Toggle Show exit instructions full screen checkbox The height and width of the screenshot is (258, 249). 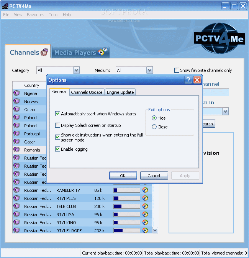tap(57, 137)
